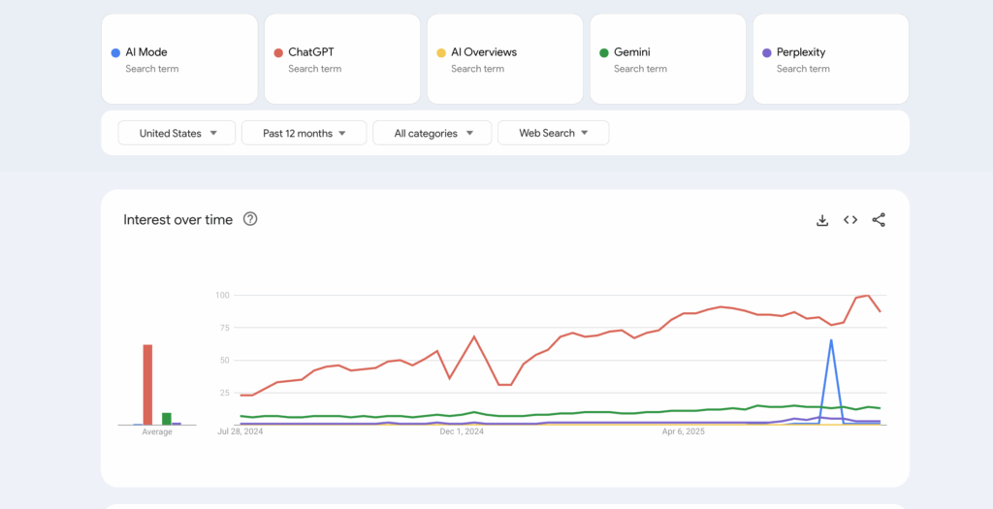
Task: Open the All categories dropdown
Action: 432,133
